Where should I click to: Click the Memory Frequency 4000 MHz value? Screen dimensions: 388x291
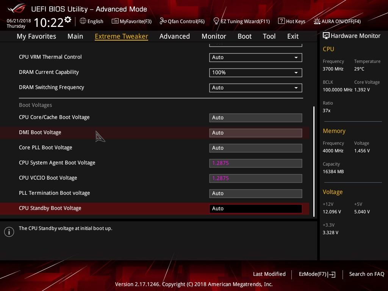click(333, 151)
